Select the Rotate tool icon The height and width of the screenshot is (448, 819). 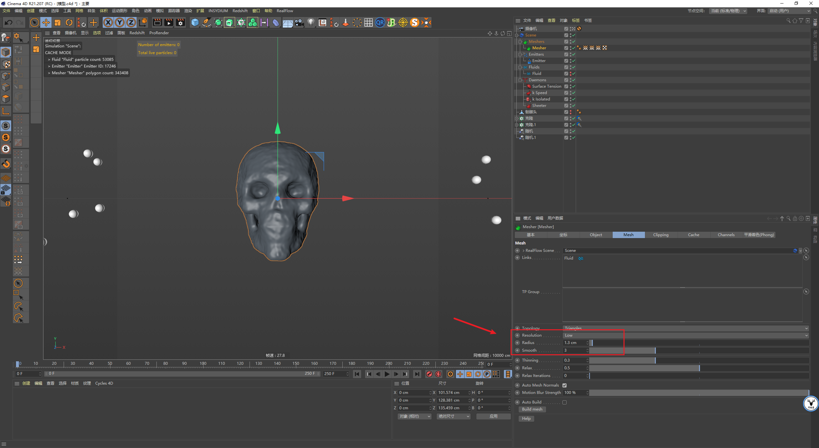[69, 22]
